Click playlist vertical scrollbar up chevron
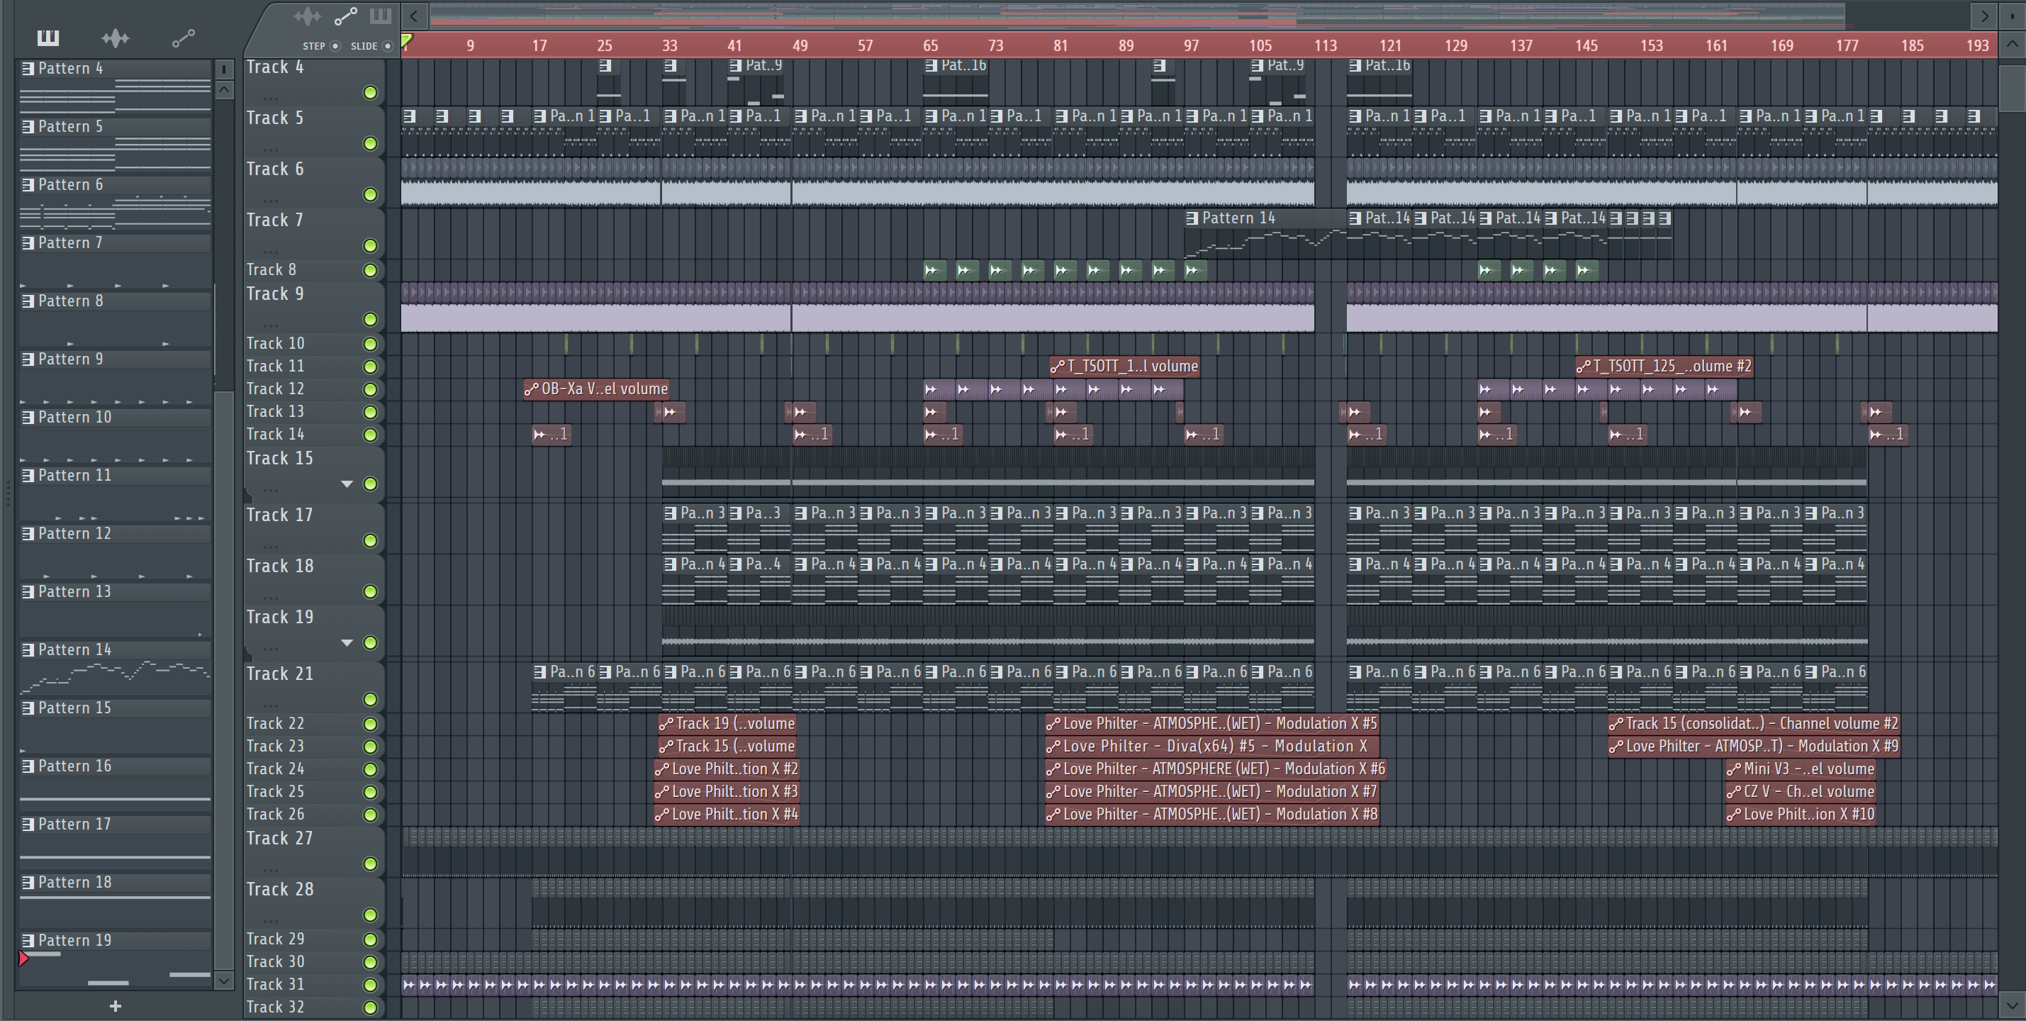2026x1021 pixels. point(2013,45)
